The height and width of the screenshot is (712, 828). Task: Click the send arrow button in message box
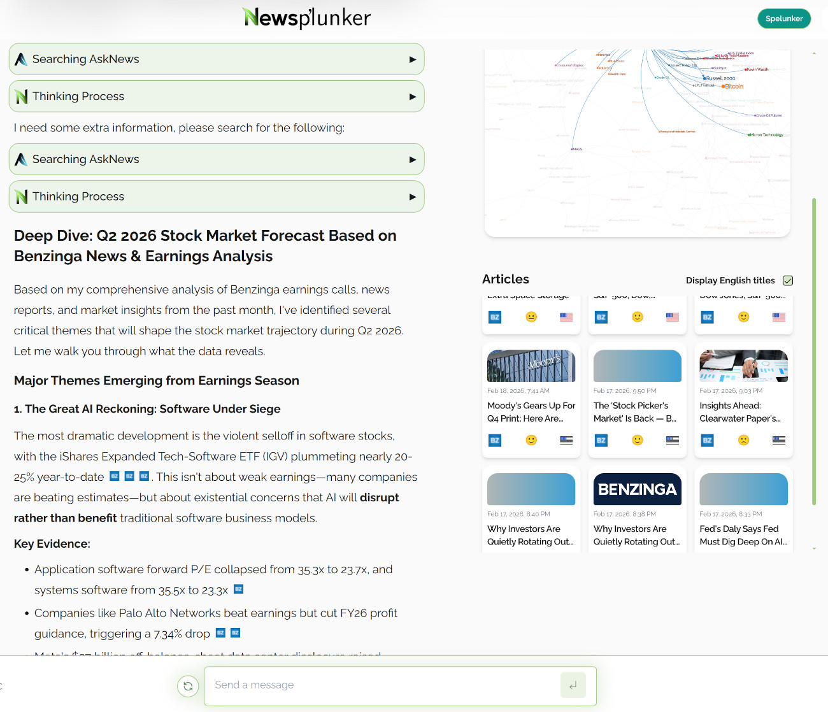(x=573, y=685)
